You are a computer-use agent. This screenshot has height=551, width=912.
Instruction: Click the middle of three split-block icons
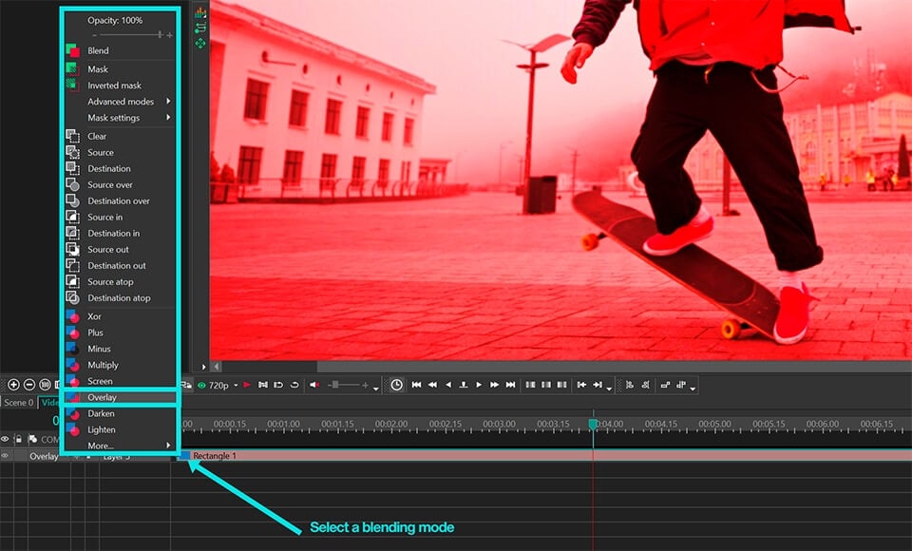pos(546,385)
